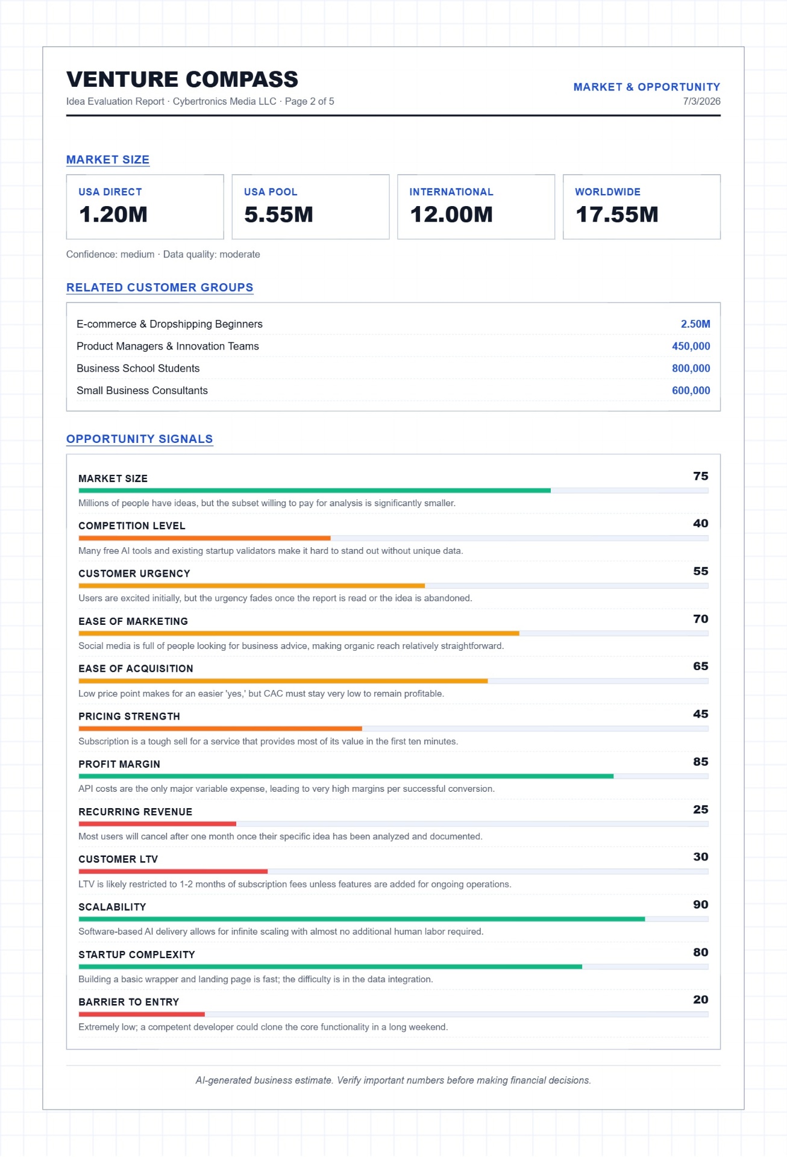Click the description starting 'Millions of people have ideas'

[x=267, y=503]
